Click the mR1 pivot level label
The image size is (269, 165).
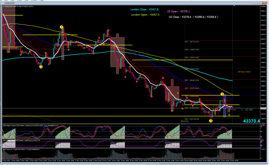tap(192, 88)
